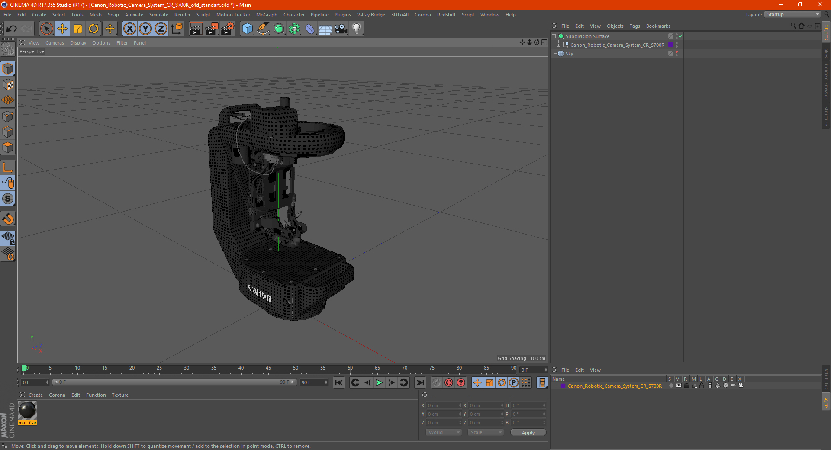
Task: Click Make Editable icon
Action: tap(8, 50)
